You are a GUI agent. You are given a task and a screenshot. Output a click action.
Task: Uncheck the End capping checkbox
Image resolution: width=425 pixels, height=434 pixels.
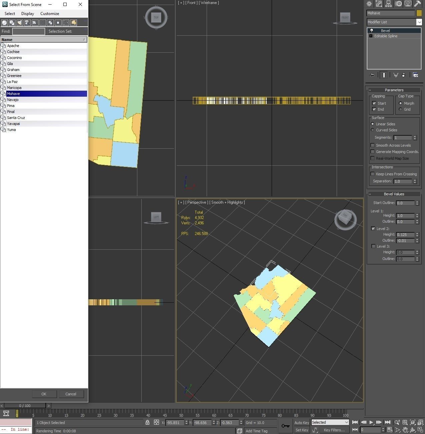tap(374, 109)
